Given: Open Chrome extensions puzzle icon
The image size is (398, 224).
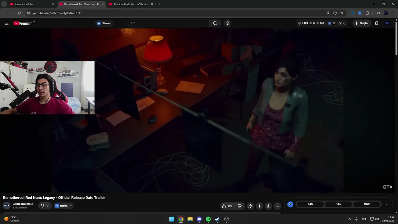Looking at the screenshot, I should 367,13.
